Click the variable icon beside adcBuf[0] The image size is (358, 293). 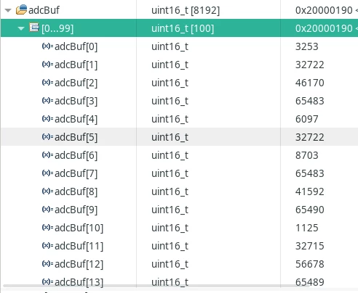coord(47,46)
